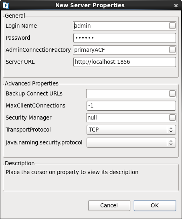Click the java.naming.security.protocol arrows
The height and width of the screenshot is (219, 182).
[171, 143]
